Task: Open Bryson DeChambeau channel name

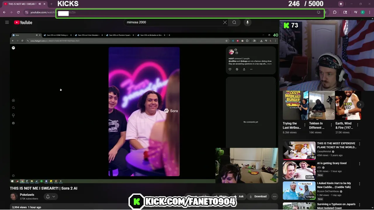Action: click(328, 191)
